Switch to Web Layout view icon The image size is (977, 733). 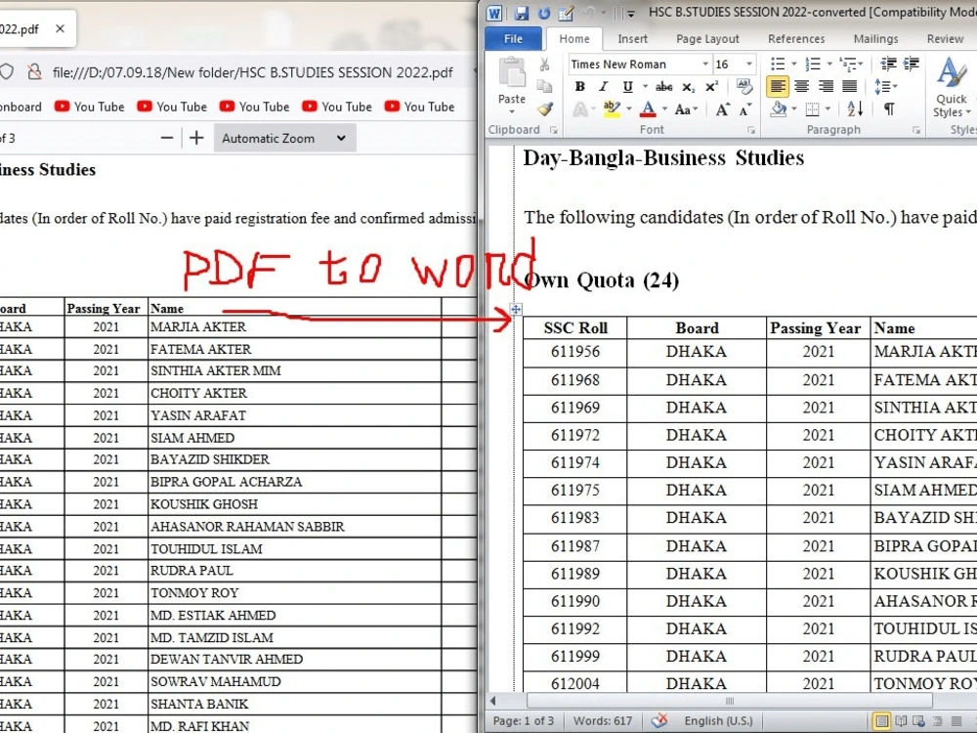point(918,721)
